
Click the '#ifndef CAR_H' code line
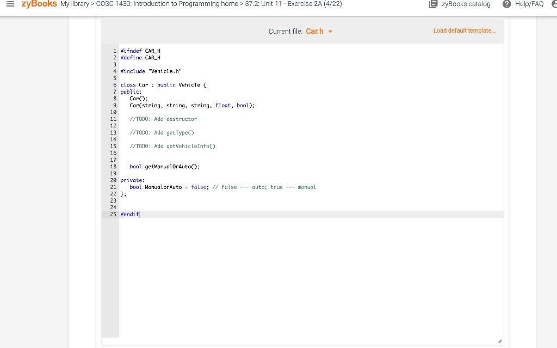pos(140,51)
